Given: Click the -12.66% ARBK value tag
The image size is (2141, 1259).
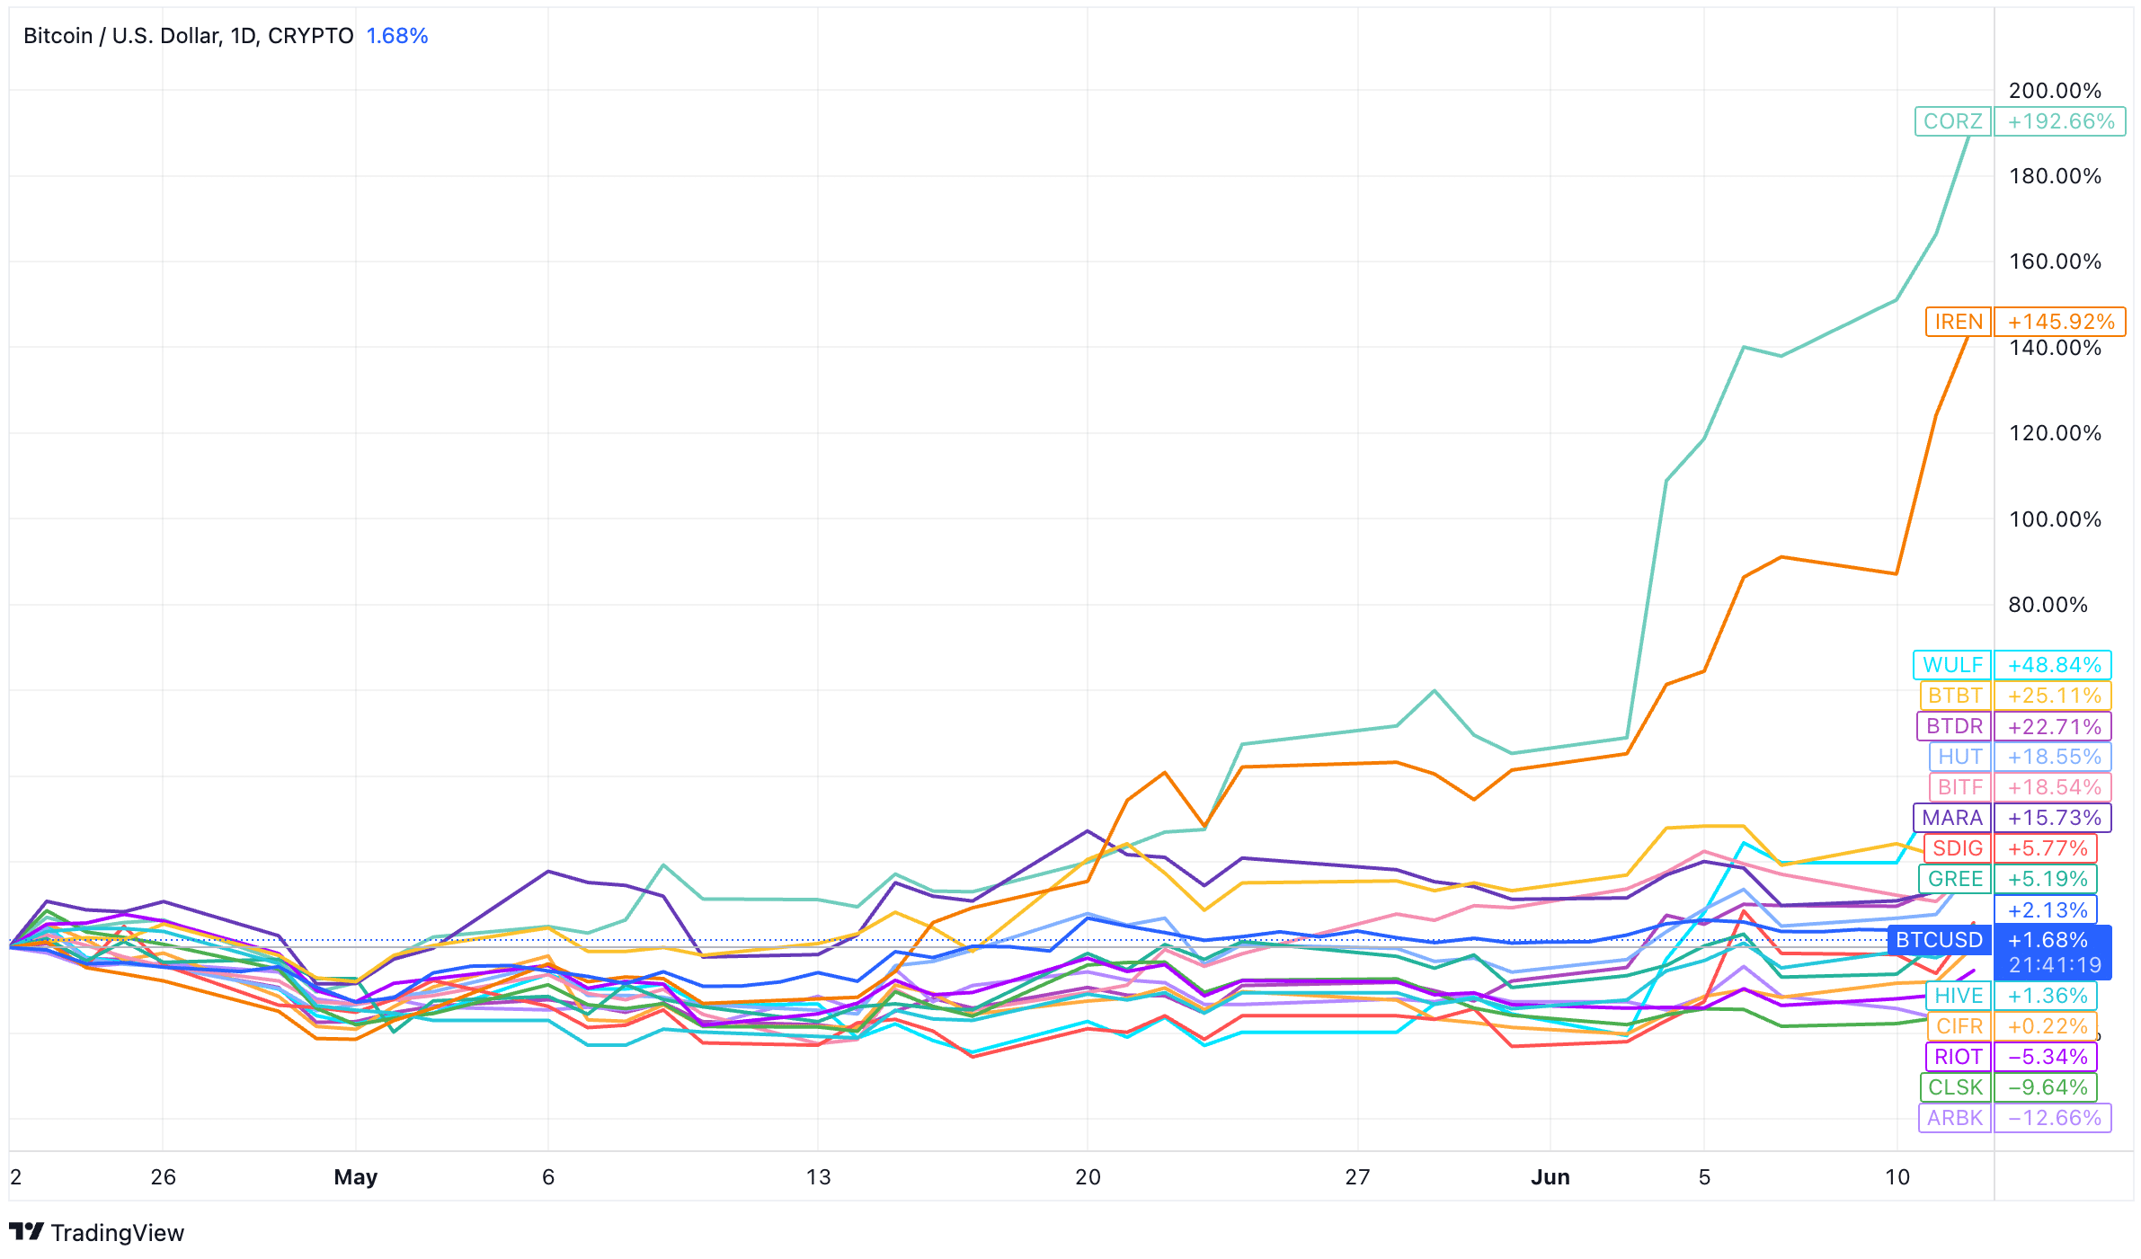Looking at the screenshot, I should (2053, 1118).
